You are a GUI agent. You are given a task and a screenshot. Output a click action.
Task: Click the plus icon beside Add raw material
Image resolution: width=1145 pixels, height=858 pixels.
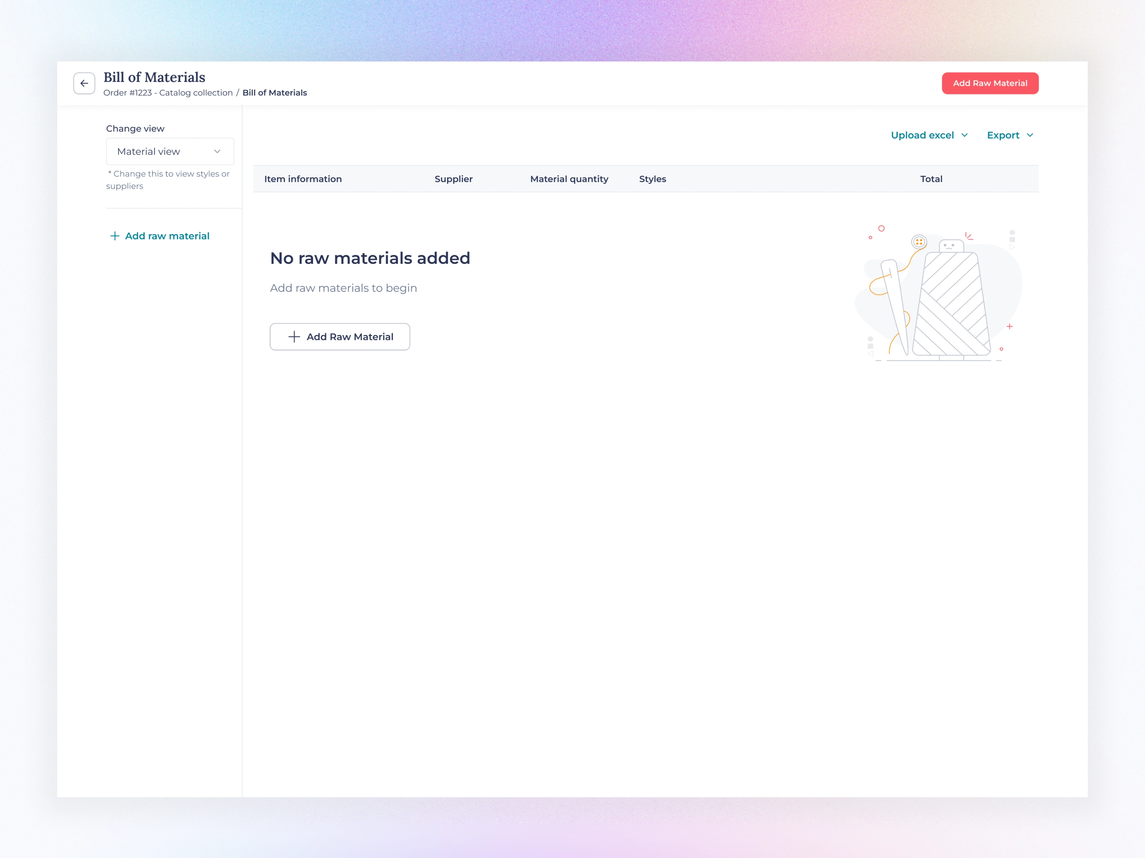(x=115, y=236)
